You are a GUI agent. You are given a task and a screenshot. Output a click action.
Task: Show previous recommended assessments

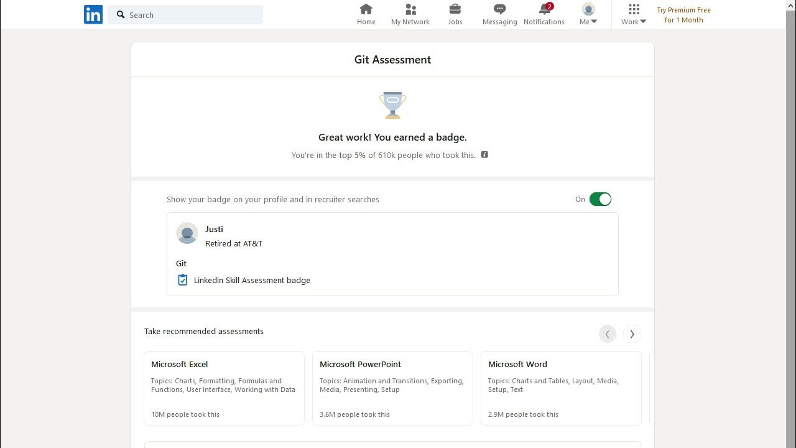point(608,334)
